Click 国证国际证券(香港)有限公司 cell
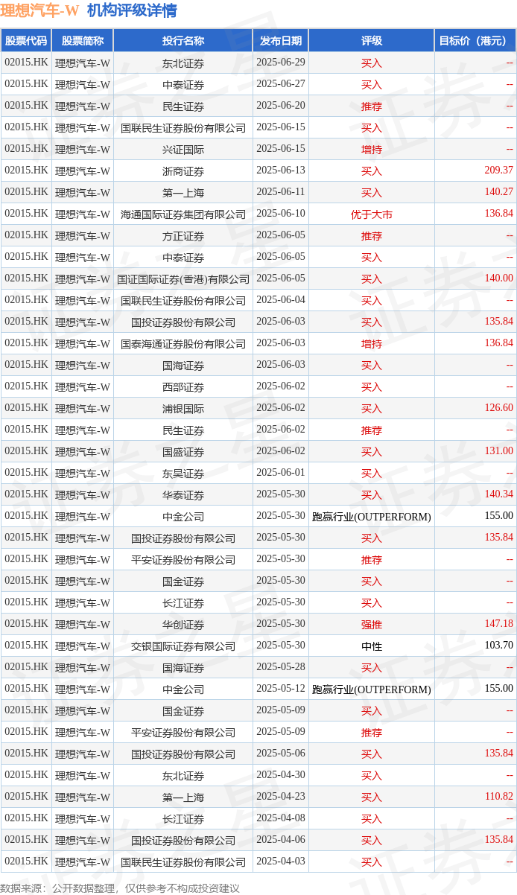Viewport: 517px width, 895px height. 183,279
